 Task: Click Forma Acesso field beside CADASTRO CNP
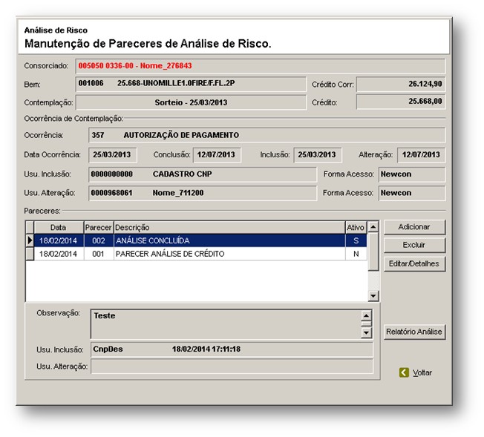412,174
